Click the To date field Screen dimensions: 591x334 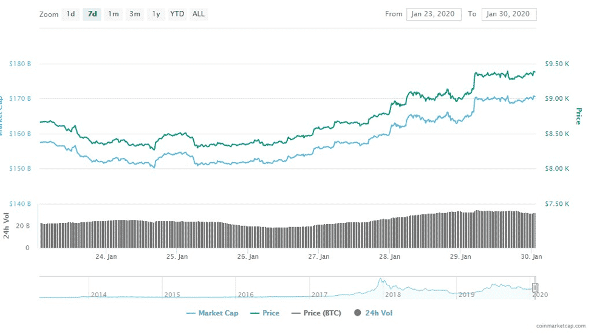(x=508, y=14)
